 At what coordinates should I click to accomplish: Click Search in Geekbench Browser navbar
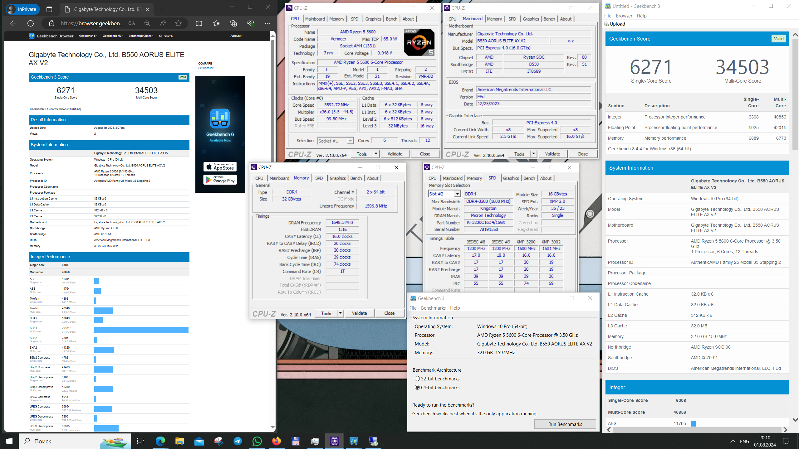166,36
